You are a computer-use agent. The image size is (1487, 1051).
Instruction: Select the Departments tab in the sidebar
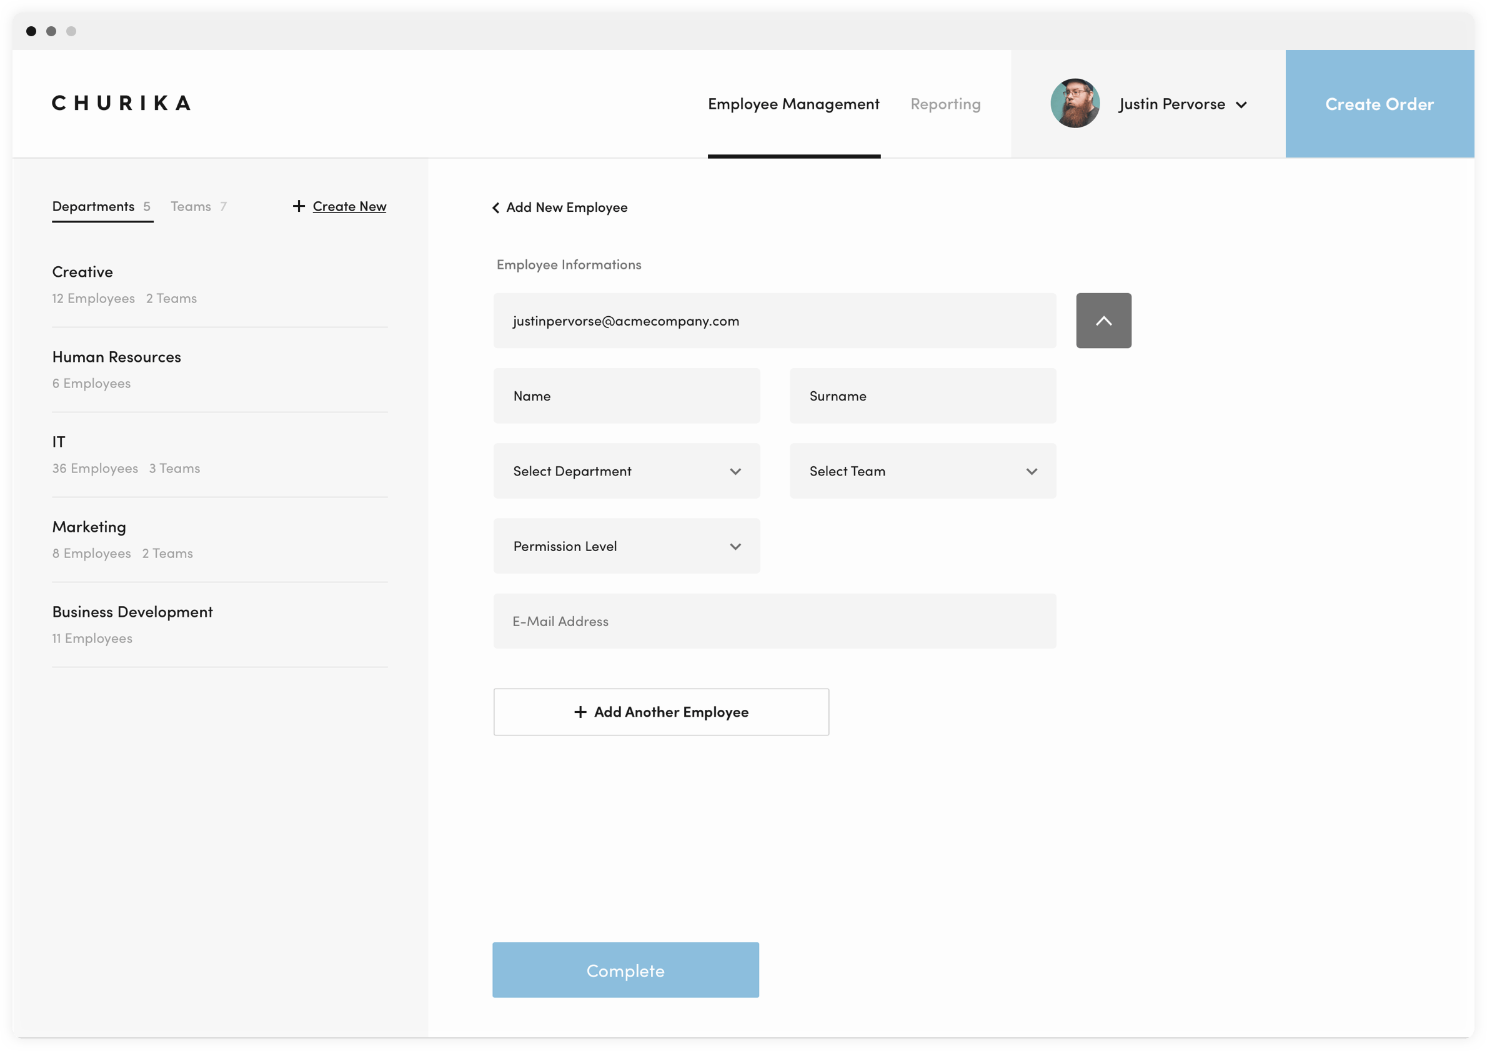(x=102, y=207)
